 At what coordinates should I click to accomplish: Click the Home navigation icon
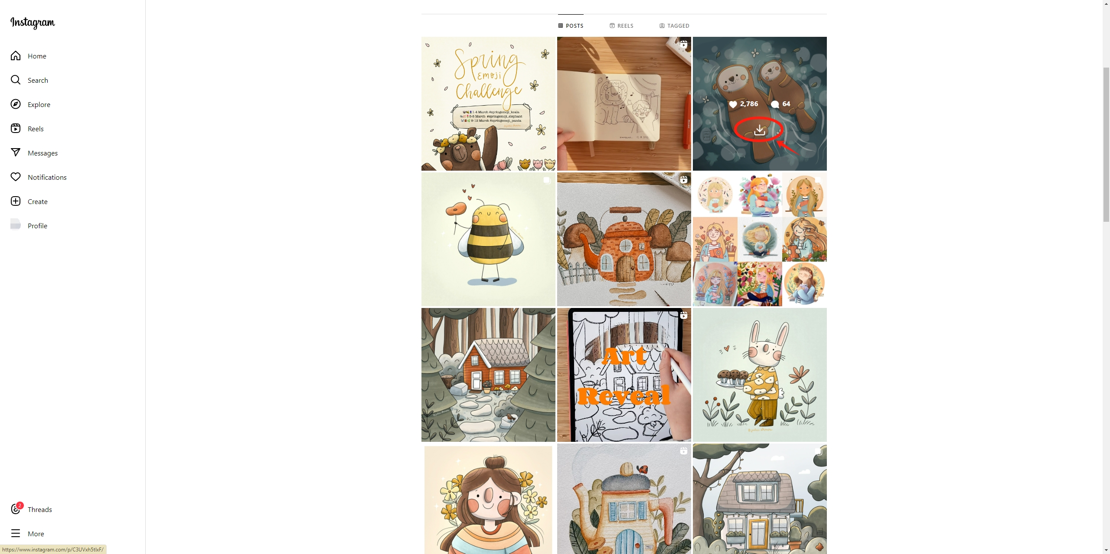click(16, 56)
